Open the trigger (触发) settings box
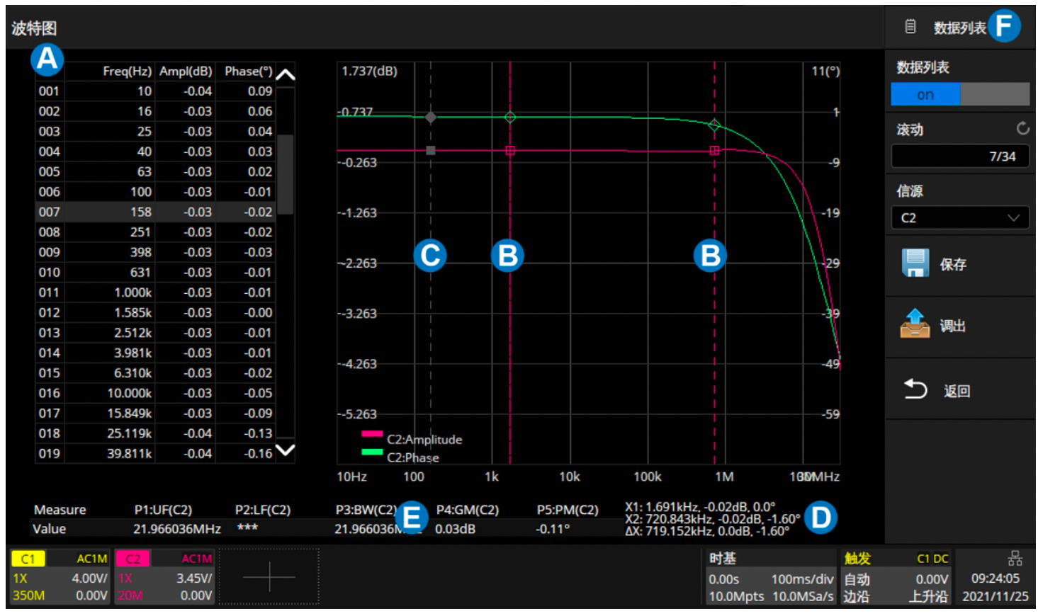Image resolution: width=1043 pixels, height=616 pixels. [x=896, y=577]
